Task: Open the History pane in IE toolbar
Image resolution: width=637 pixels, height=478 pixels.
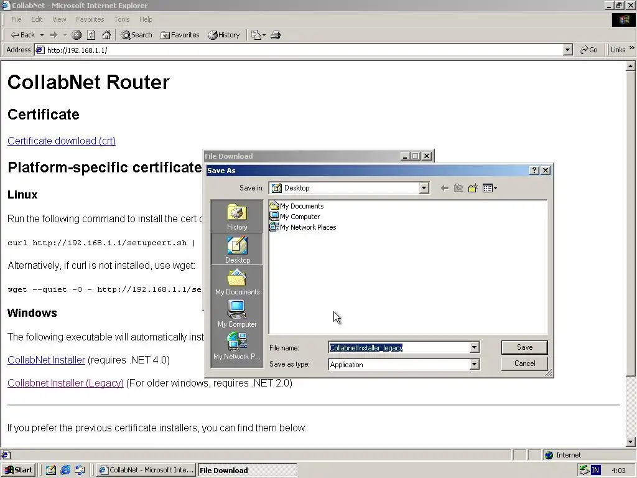Action: coord(224,35)
